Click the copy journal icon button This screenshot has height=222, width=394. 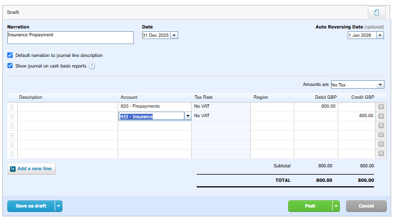pos(376,12)
